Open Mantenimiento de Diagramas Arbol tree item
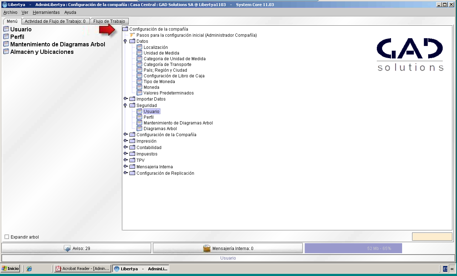 (178, 123)
